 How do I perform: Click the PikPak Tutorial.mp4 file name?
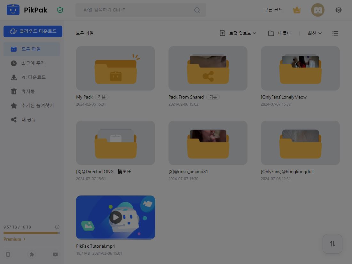95,246
